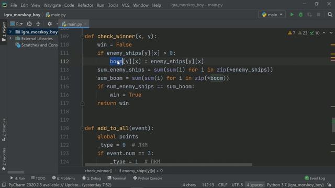The height and width of the screenshot is (188, 335).
Task: Open the Navigate menu
Action: coord(52,5)
